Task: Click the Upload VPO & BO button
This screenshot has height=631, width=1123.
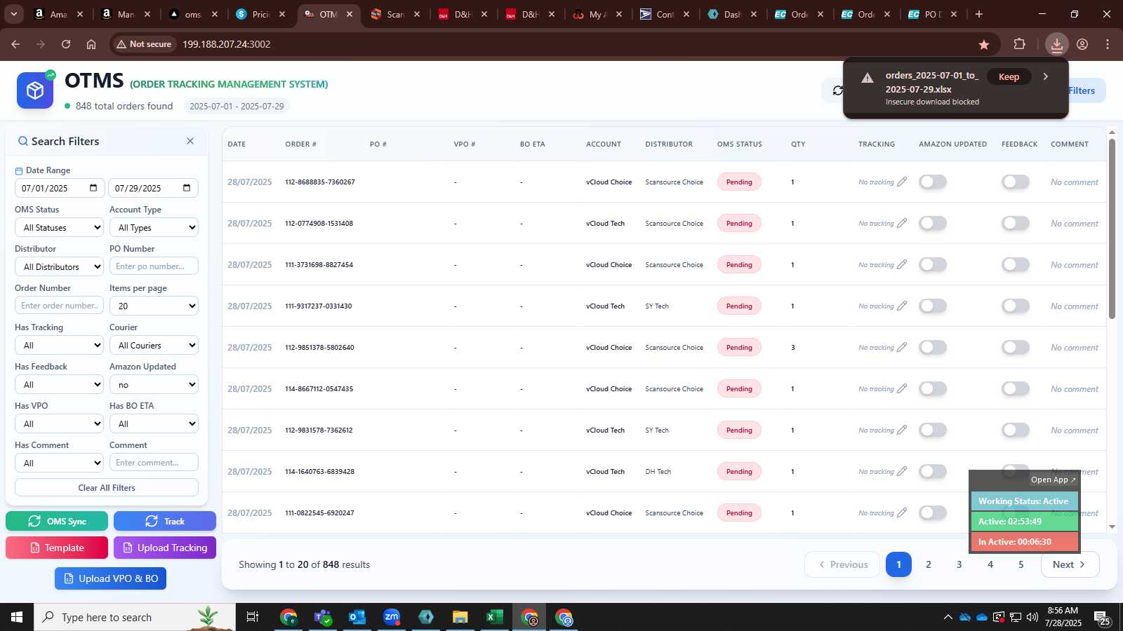Action: click(x=110, y=578)
